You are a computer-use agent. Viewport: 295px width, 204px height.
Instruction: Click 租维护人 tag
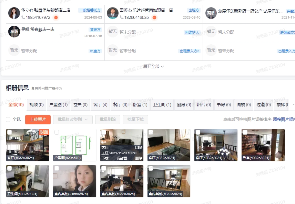pos(192,32)
